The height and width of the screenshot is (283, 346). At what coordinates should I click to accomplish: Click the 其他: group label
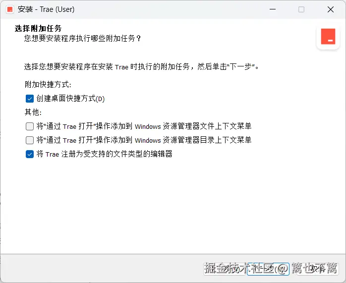coord(33,113)
